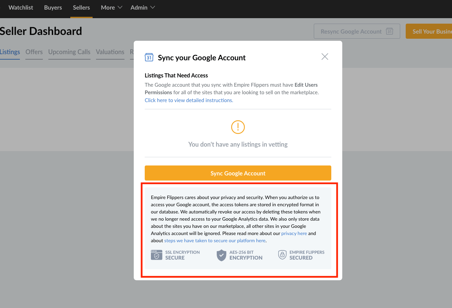The height and width of the screenshot is (308, 452).
Task: Click the Sync your Google Account title
Action: 202,58
